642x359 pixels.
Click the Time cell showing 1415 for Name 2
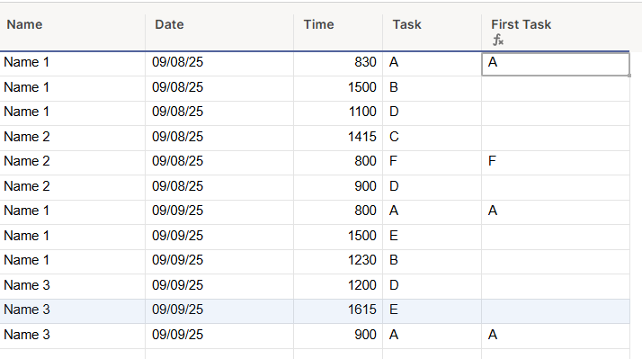click(x=338, y=138)
